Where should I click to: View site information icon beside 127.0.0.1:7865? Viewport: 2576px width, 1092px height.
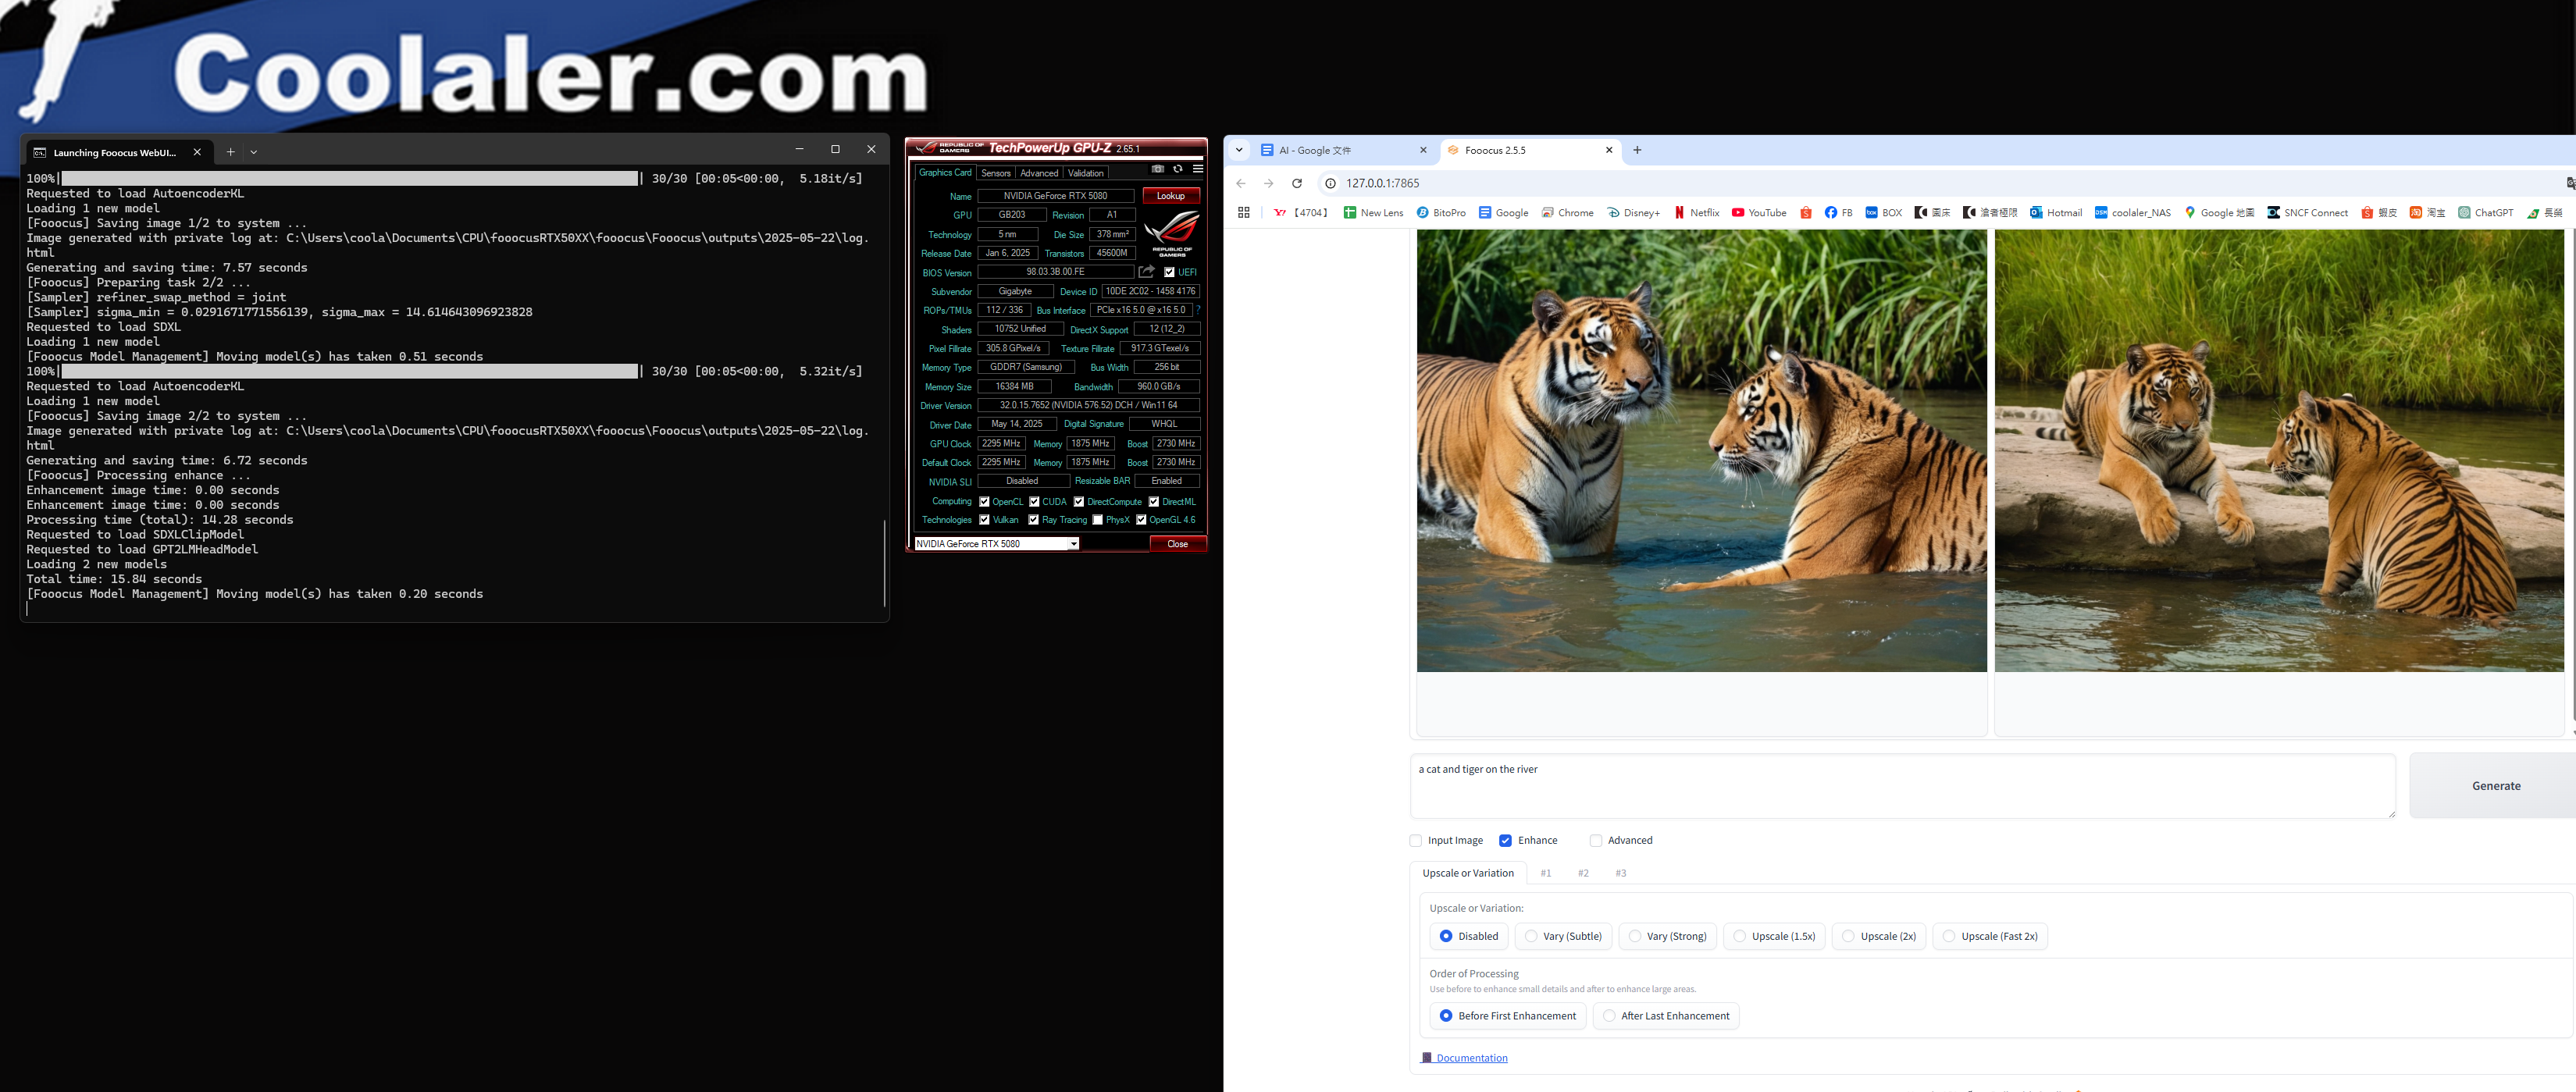[1330, 183]
